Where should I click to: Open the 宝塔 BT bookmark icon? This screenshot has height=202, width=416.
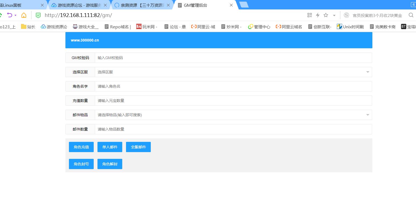403,26
